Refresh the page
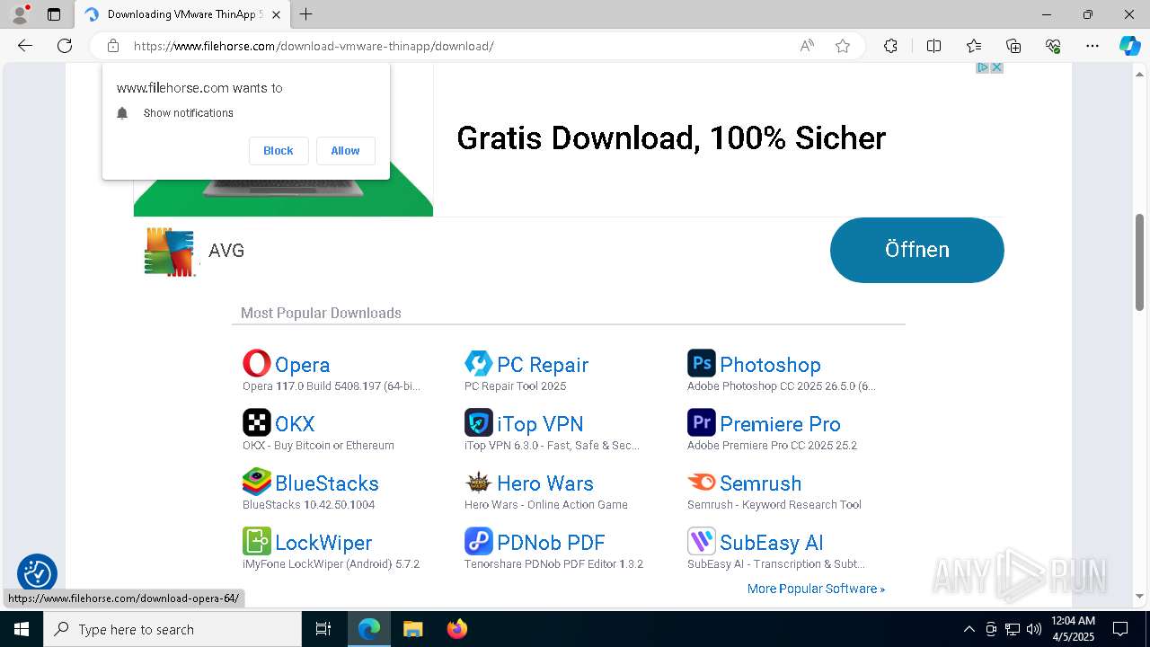 pyautogui.click(x=65, y=46)
